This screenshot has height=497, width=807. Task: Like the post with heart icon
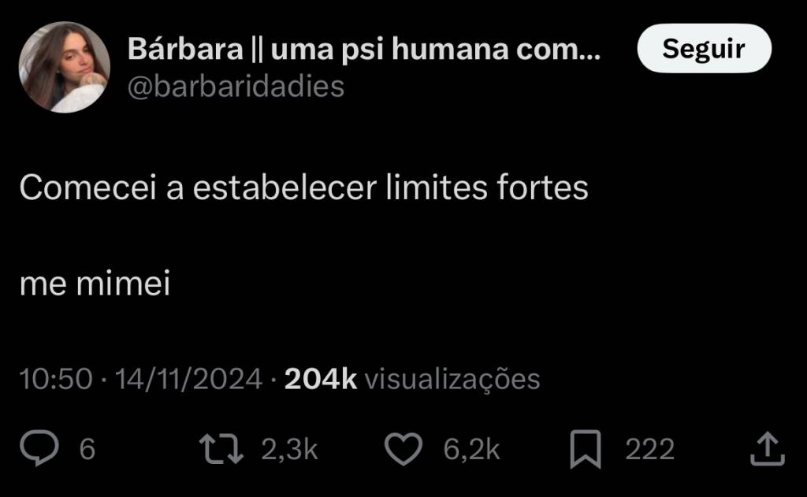point(403,449)
